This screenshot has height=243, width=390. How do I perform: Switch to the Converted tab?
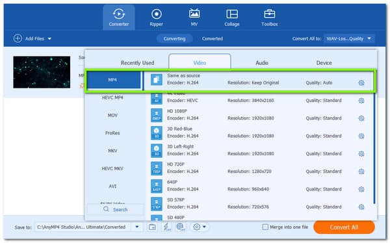click(x=213, y=39)
